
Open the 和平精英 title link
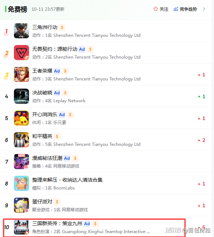click(42, 136)
